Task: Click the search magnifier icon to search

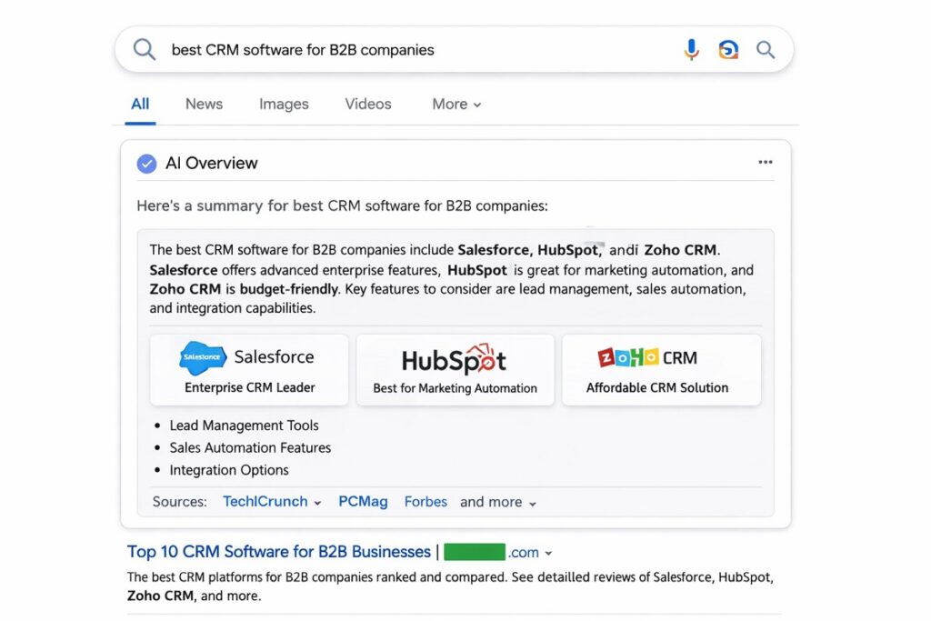Action: coord(766,49)
